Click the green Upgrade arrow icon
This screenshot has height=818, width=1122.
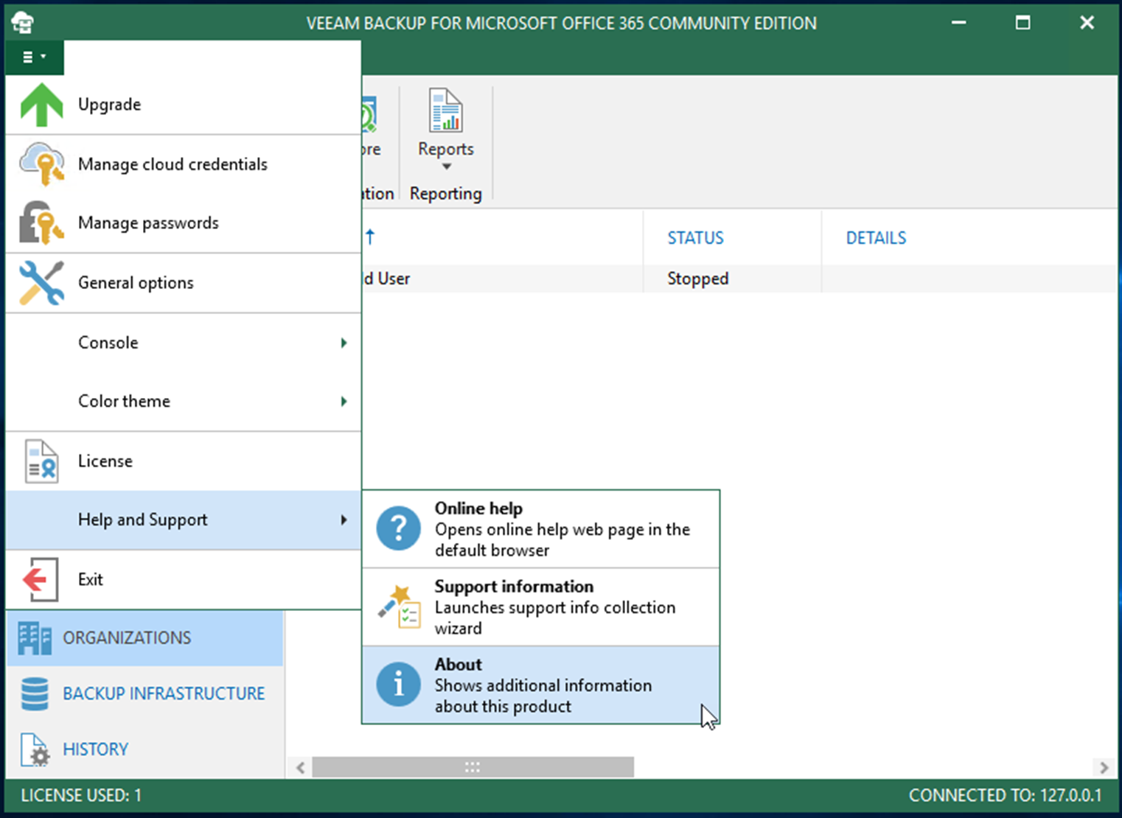point(42,105)
